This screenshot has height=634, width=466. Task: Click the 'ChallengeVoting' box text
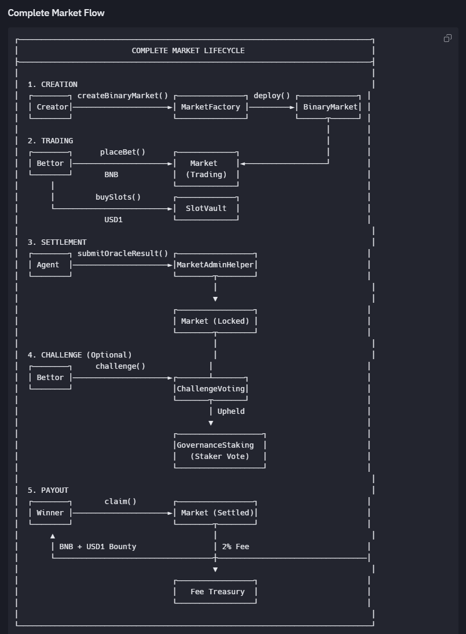pyautogui.click(x=211, y=389)
